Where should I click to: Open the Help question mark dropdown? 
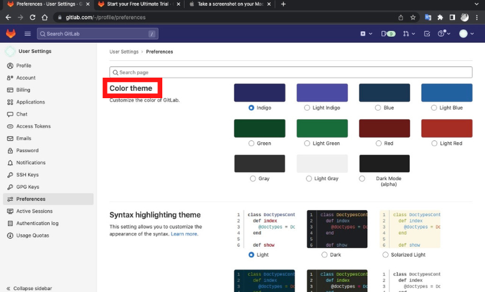(x=444, y=34)
